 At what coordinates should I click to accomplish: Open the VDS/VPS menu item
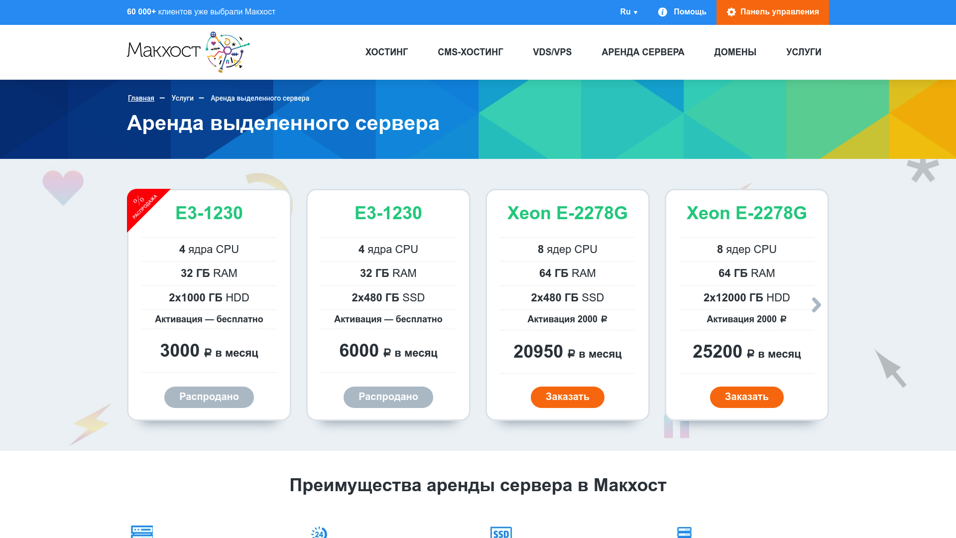click(552, 52)
